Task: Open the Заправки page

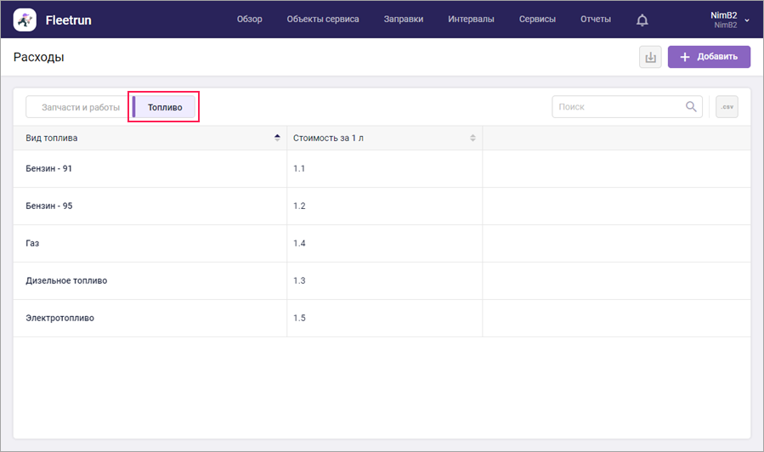Action: 404,20
